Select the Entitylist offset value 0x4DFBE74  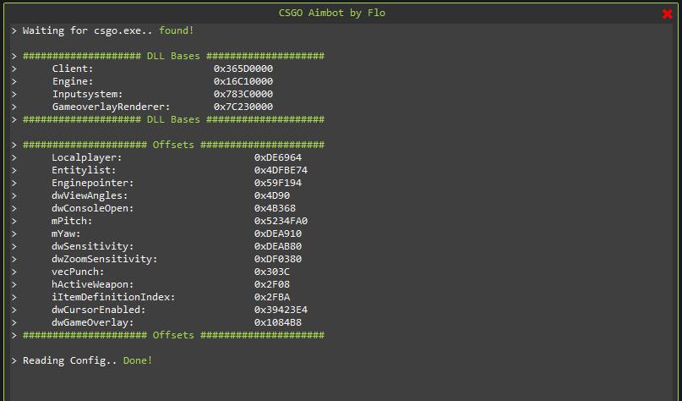281,170
